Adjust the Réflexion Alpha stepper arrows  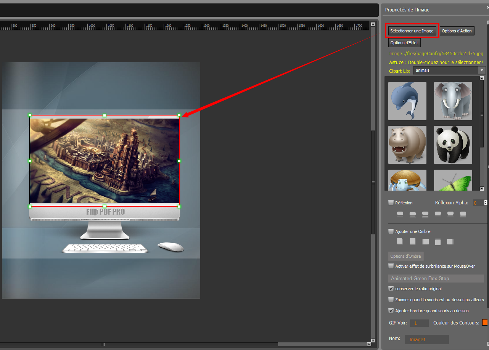[486, 203]
